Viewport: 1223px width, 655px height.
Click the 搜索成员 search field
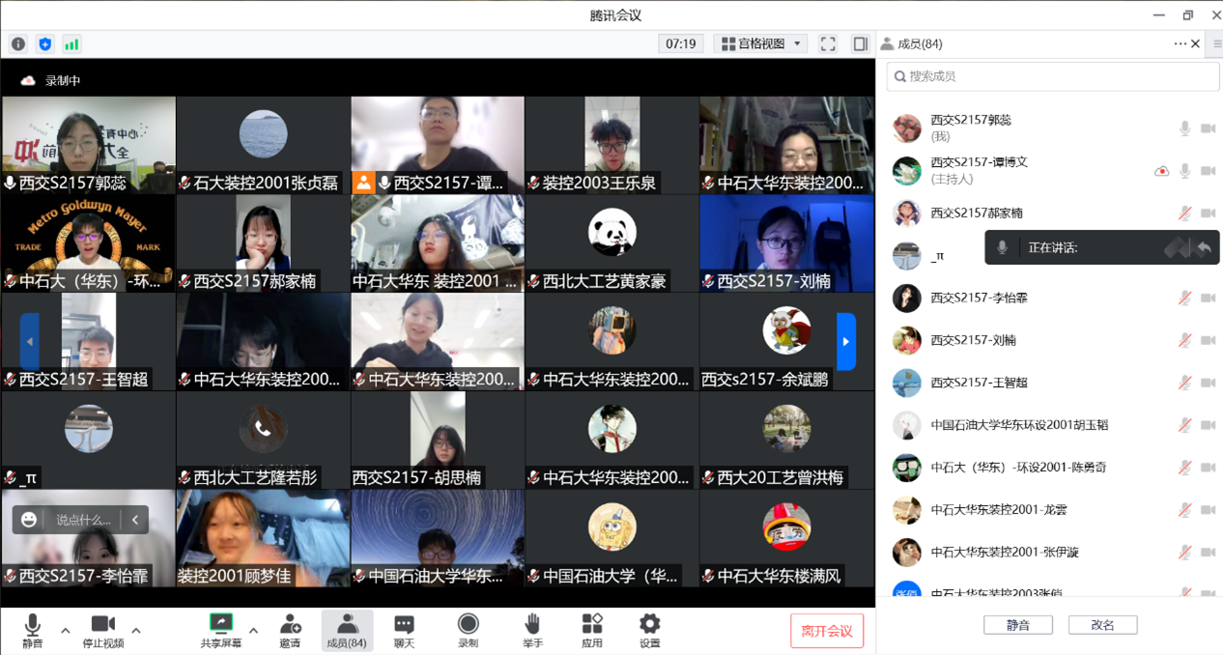coord(1053,76)
